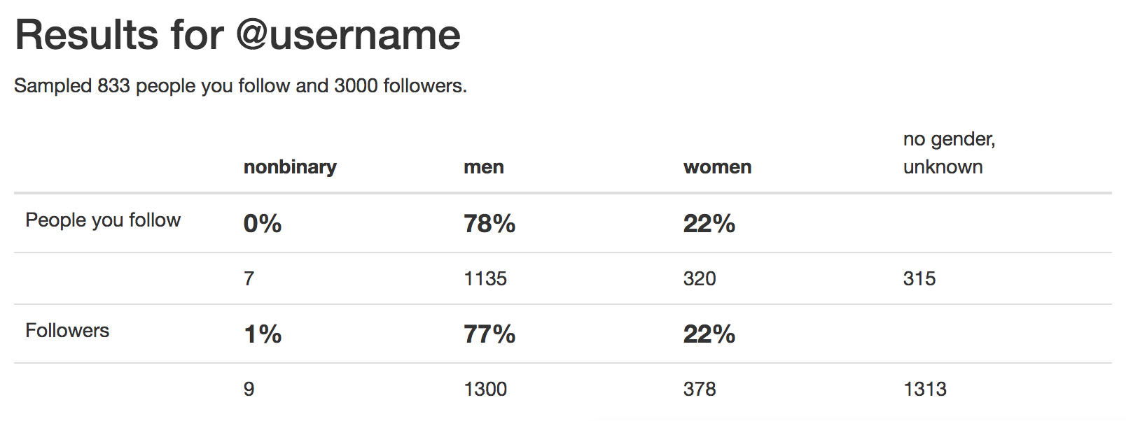Click the count 1135 under men

click(x=485, y=278)
